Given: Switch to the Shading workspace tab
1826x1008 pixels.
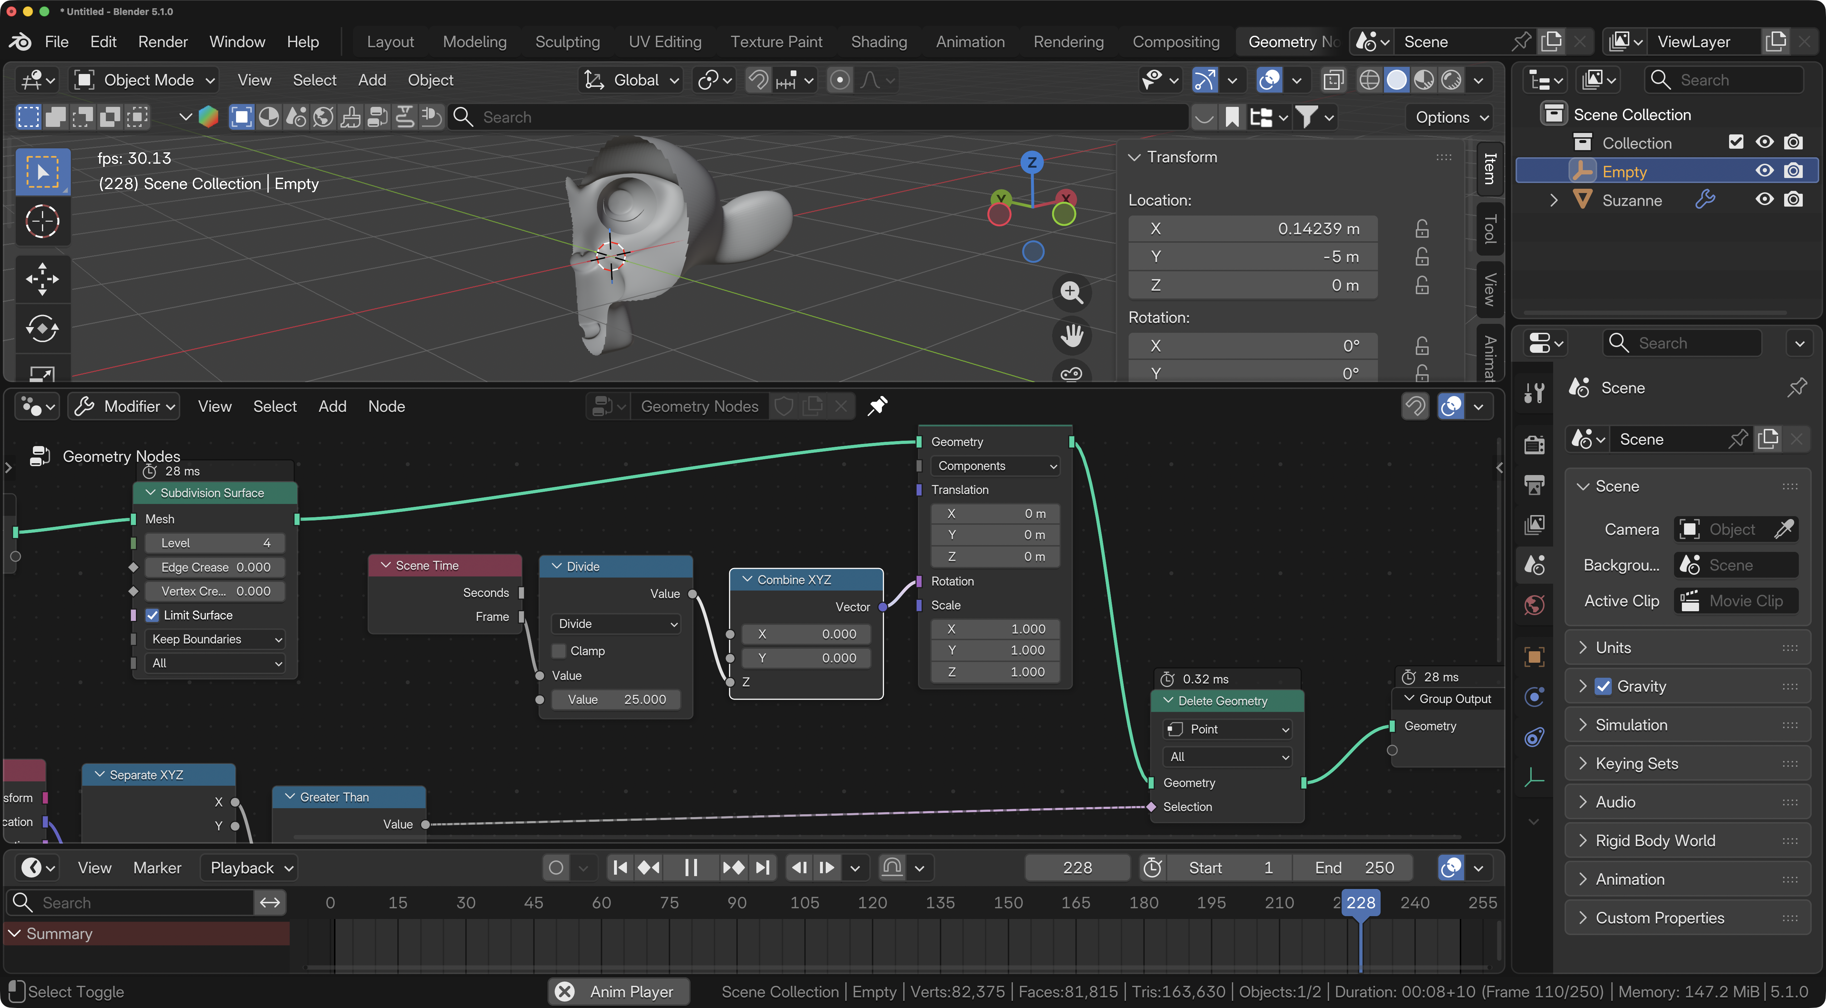Looking at the screenshot, I should 879,42.
